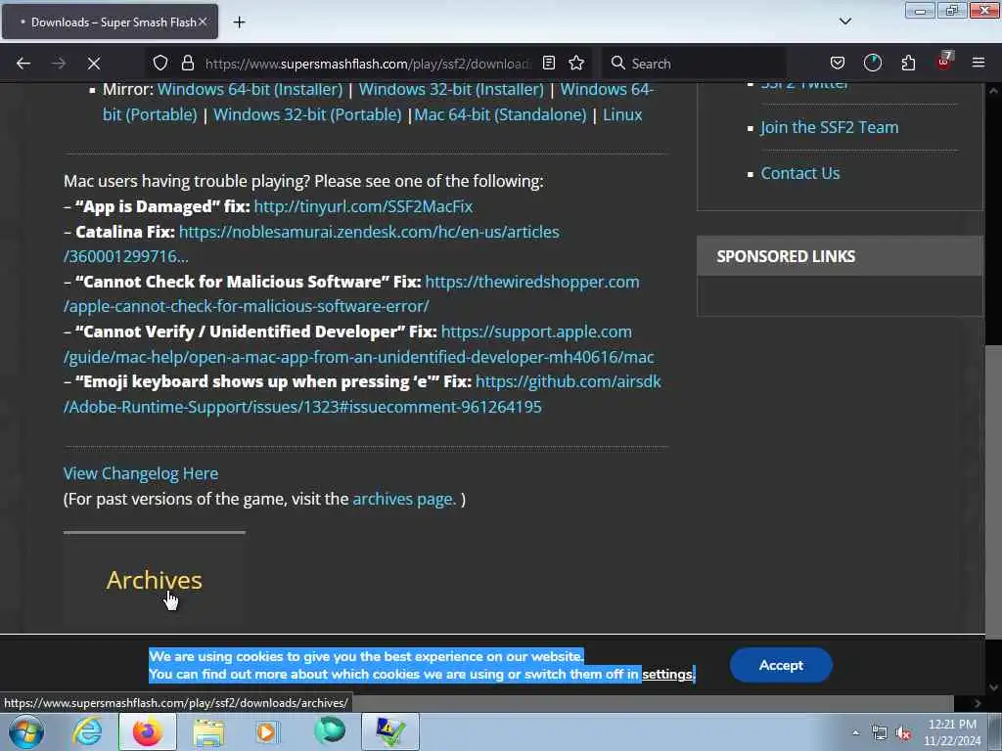Click the forward navigation arrow

tap(59, 64)
